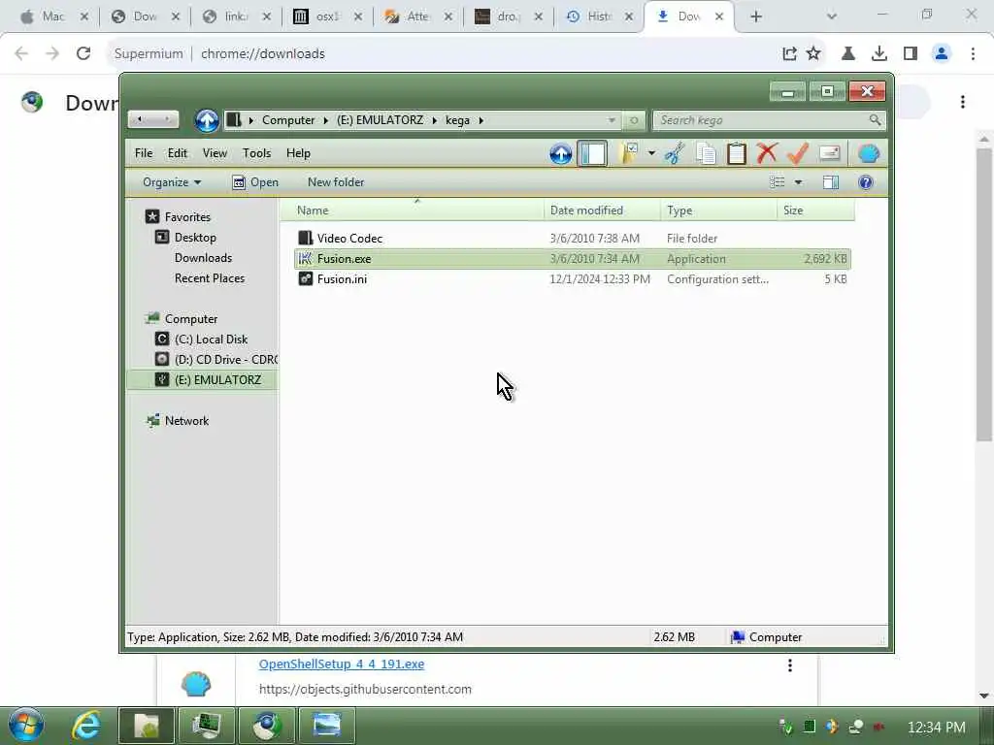The height and width of the screenshot is (745, 994).
Task: Open Properties with the orange checkmark icon
Action: (x=798, y=153)
